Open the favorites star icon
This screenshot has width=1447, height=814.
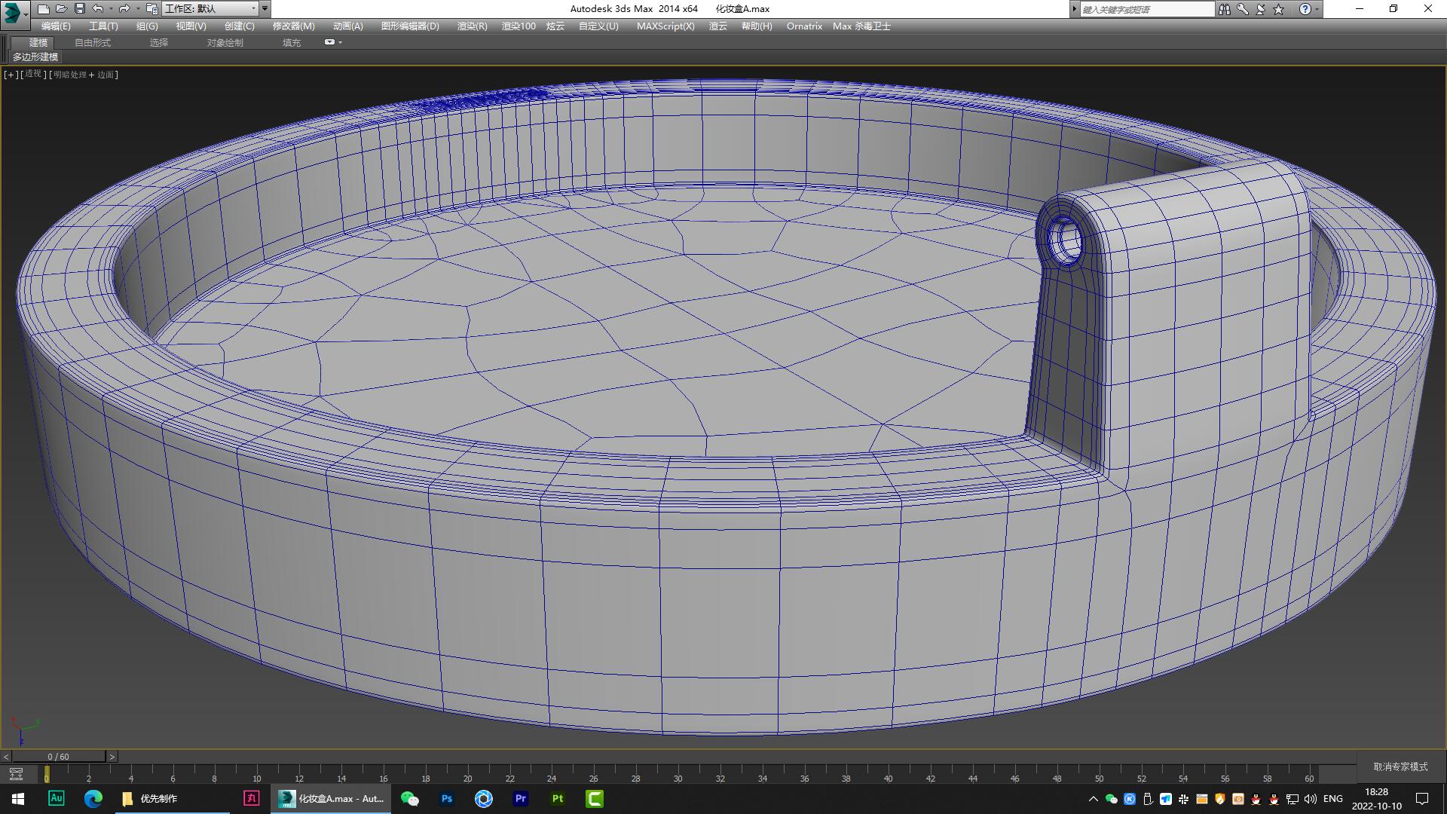1277,9
